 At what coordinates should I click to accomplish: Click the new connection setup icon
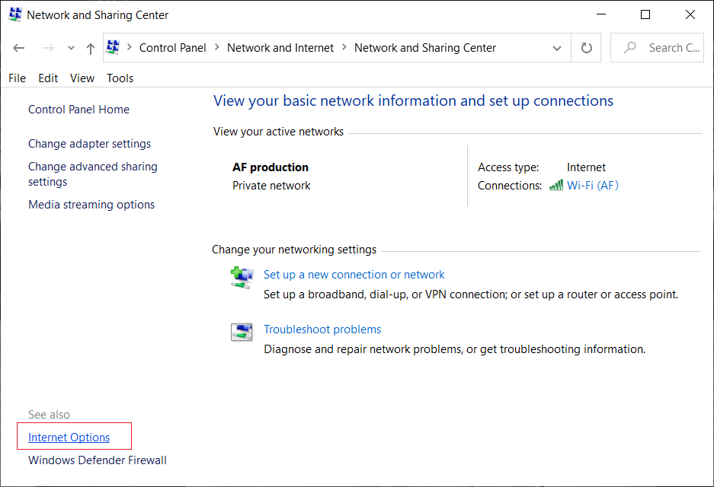[242, 278]
